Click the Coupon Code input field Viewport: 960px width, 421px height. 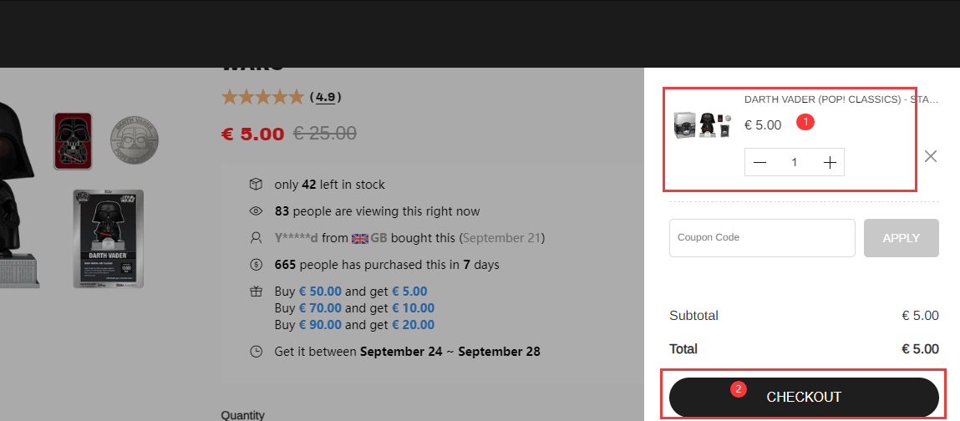762,237
